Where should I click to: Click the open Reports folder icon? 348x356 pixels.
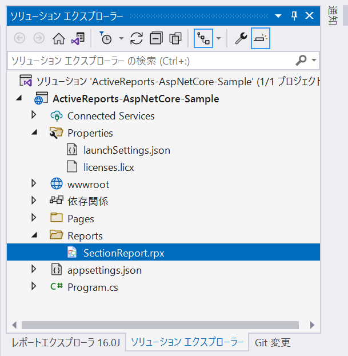click(57, 235)
